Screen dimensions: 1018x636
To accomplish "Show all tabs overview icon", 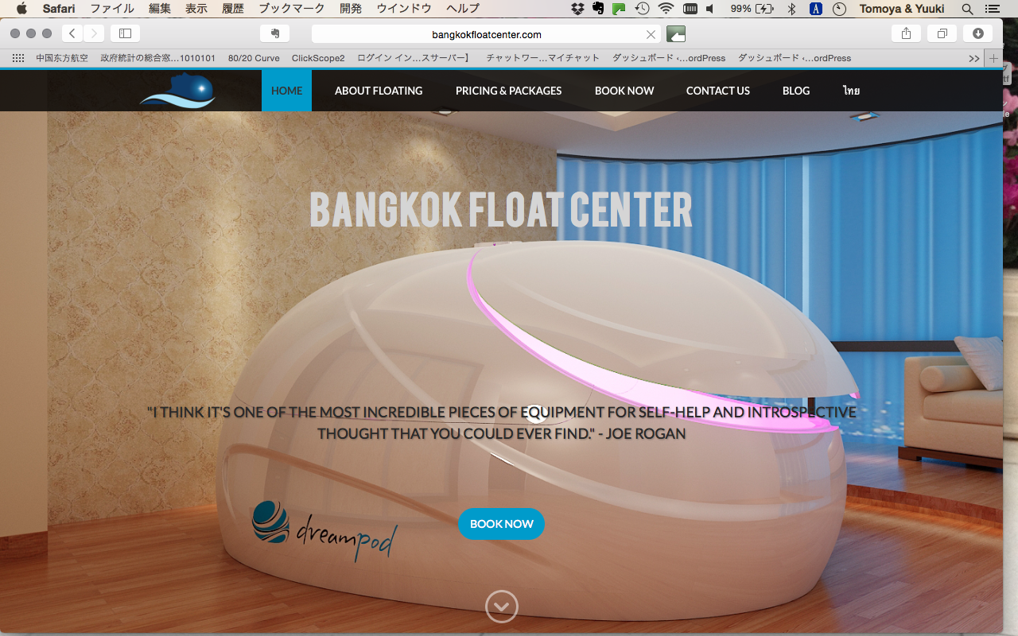I will (942, 33).
